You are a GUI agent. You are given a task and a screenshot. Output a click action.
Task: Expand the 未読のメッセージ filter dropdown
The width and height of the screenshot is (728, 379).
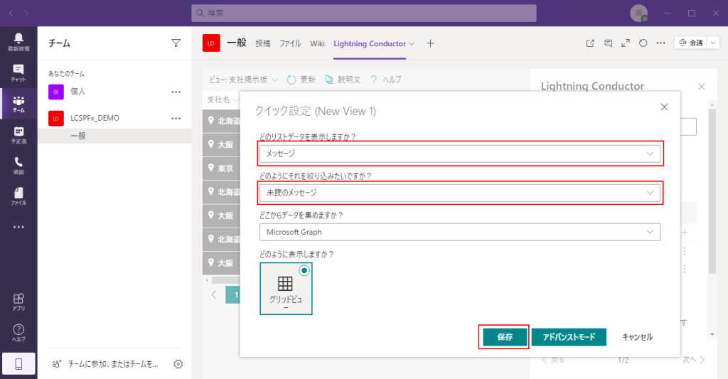click(x=460, y=193)
